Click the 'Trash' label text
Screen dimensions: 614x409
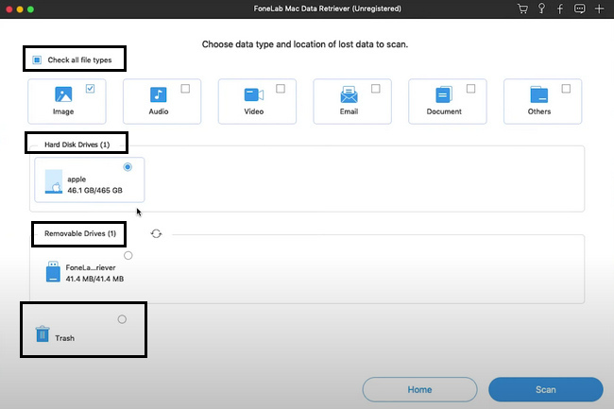pyautogui.click(x=64, y=338)
